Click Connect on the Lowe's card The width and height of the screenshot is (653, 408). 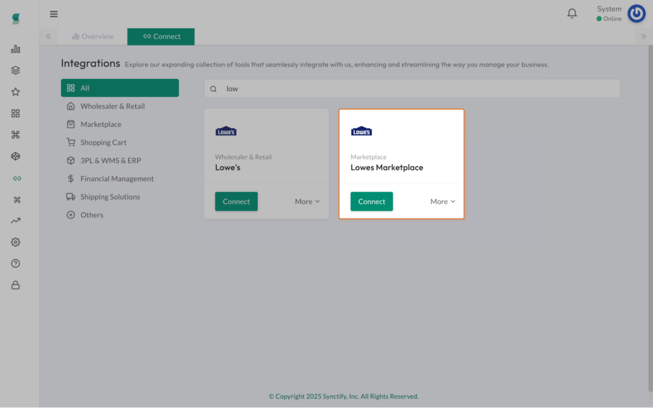pyautogui.click(x=236, y=201)
